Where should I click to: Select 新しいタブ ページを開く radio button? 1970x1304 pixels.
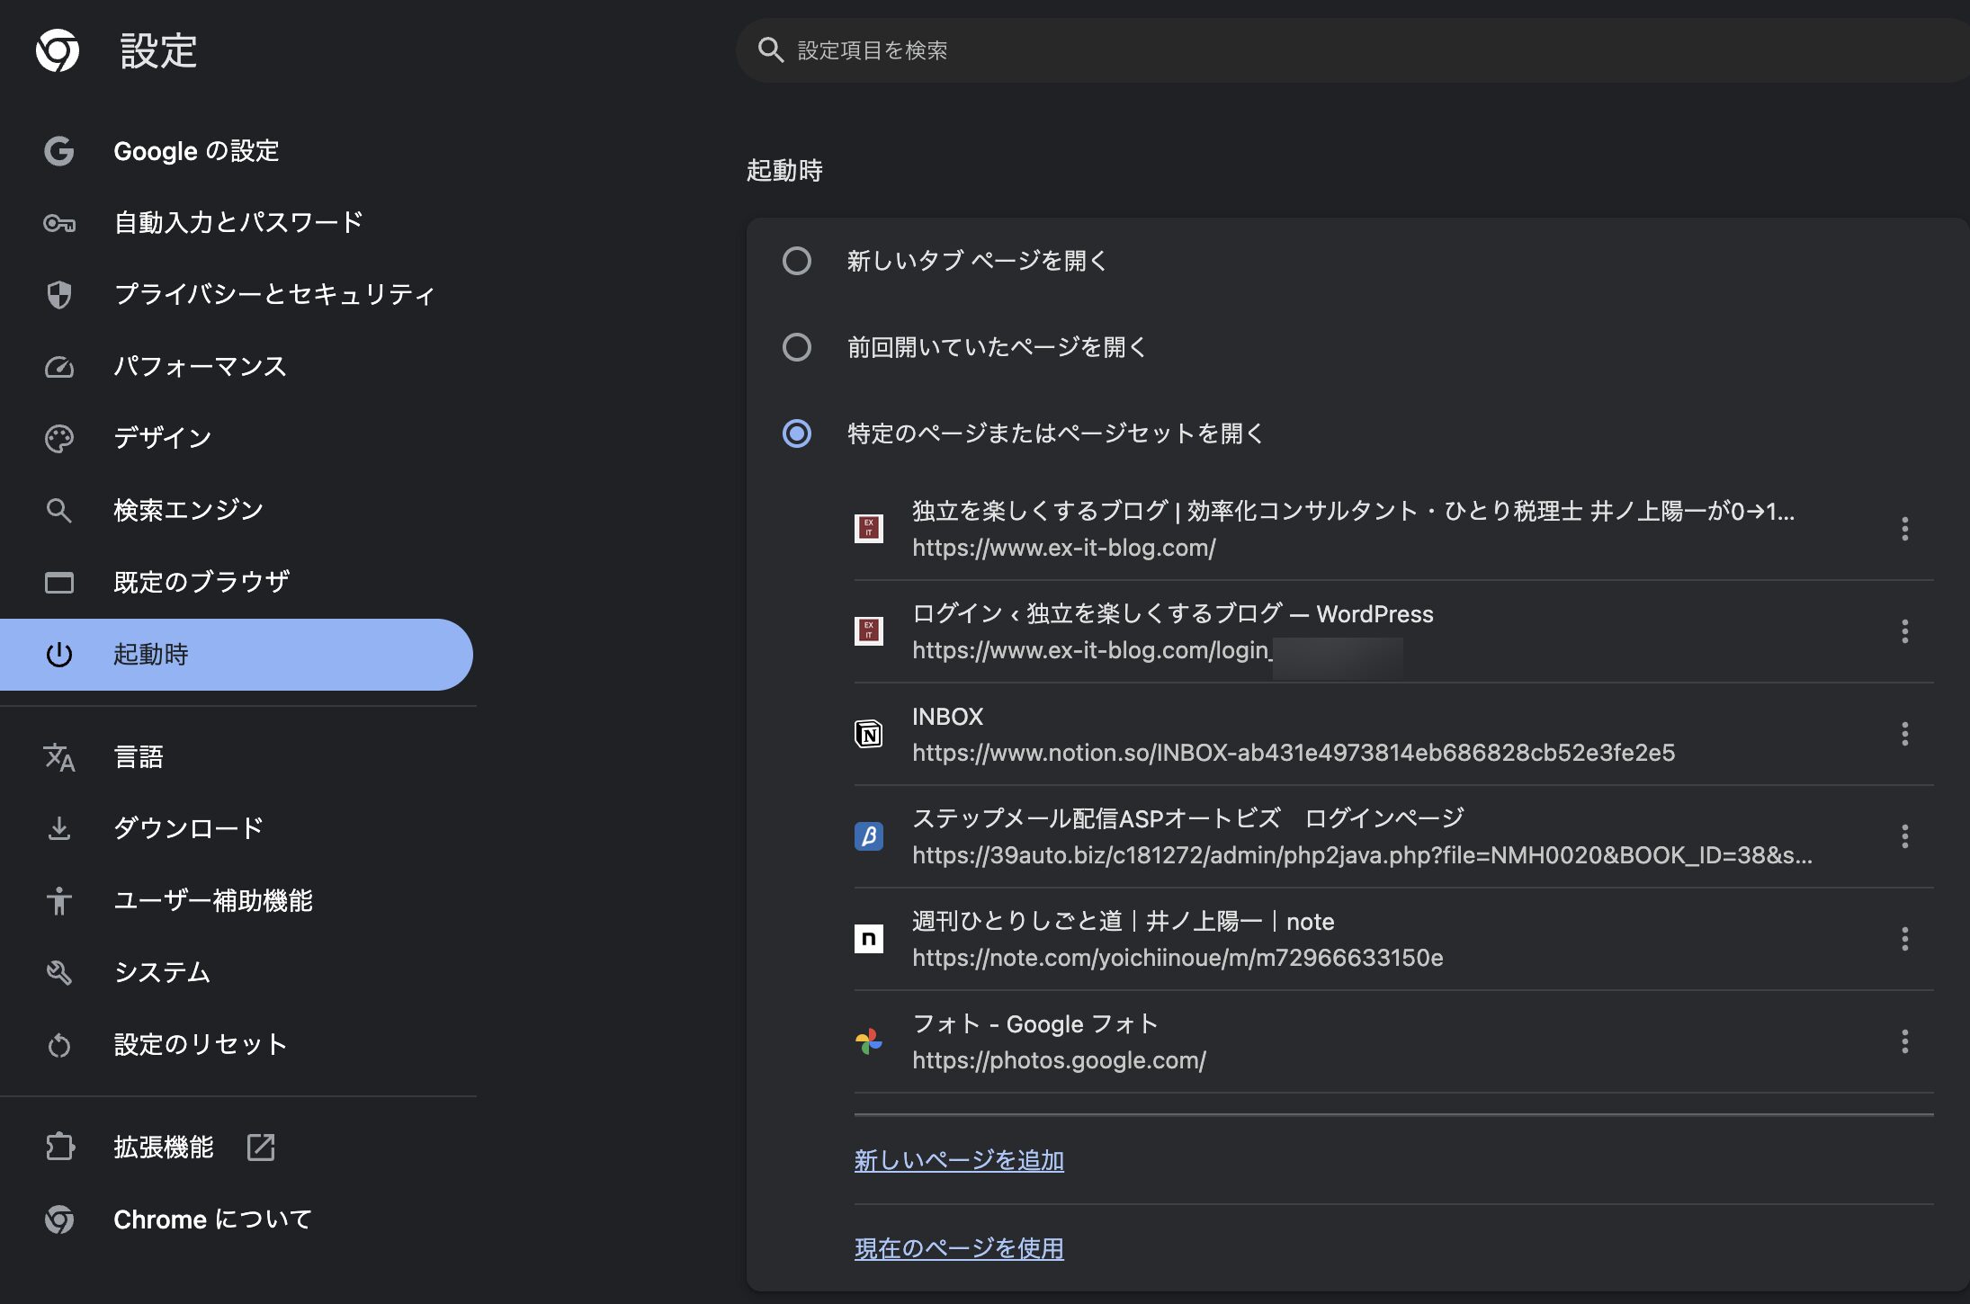click(797, 261)
